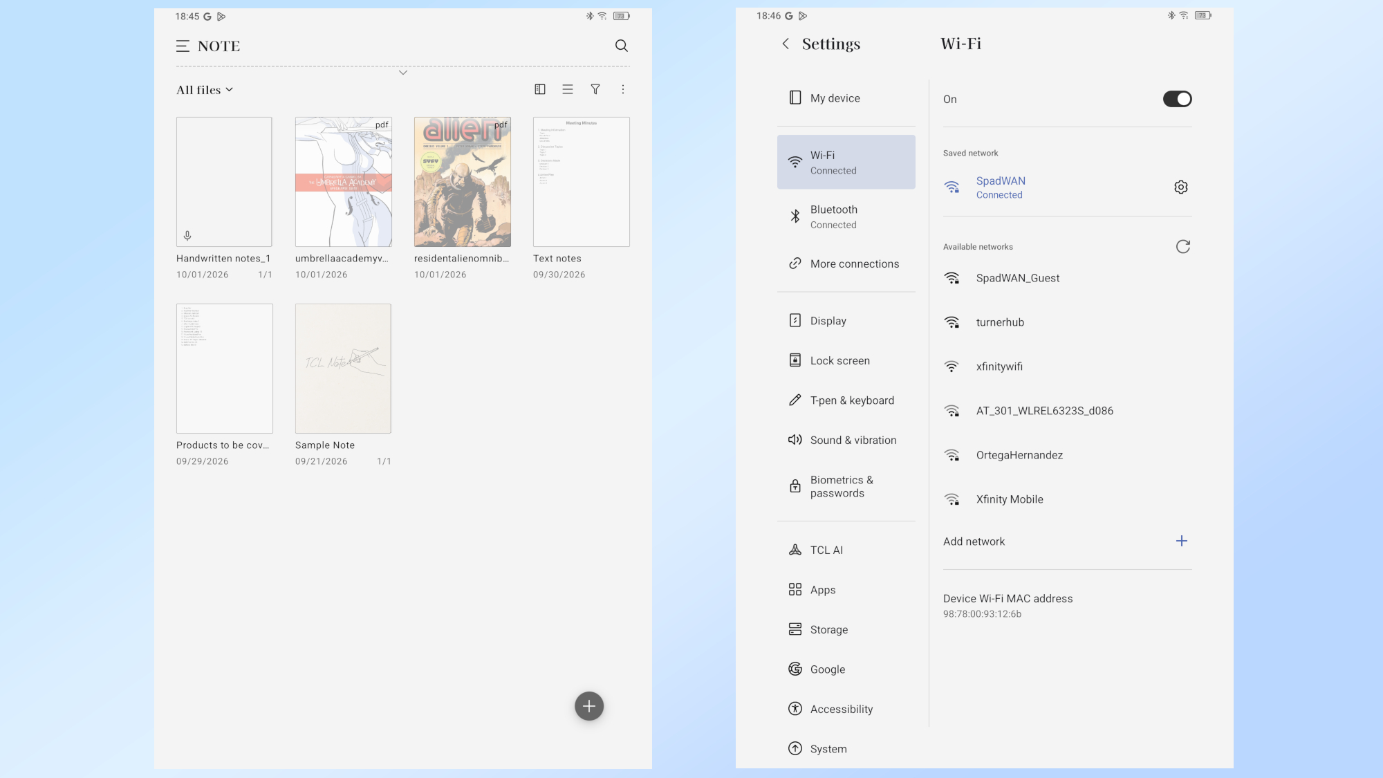Select the xfinitywifi network
Image resolution: width=1383 pixels, height=778 pixels.
tap(1067, 367)
